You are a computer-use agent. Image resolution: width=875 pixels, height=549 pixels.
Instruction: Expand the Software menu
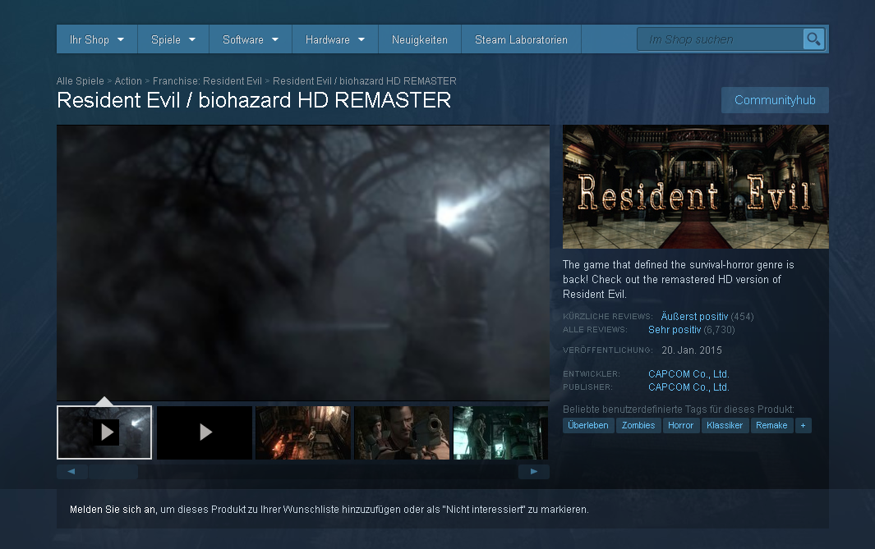(x=251, y=39)
